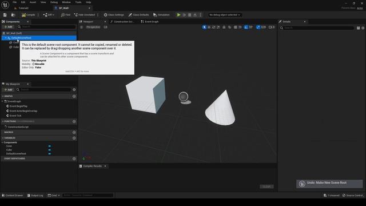The image size is (366, 206).
Task: Toggle rotation snapping in viewport
Action: tap(246, 27)
